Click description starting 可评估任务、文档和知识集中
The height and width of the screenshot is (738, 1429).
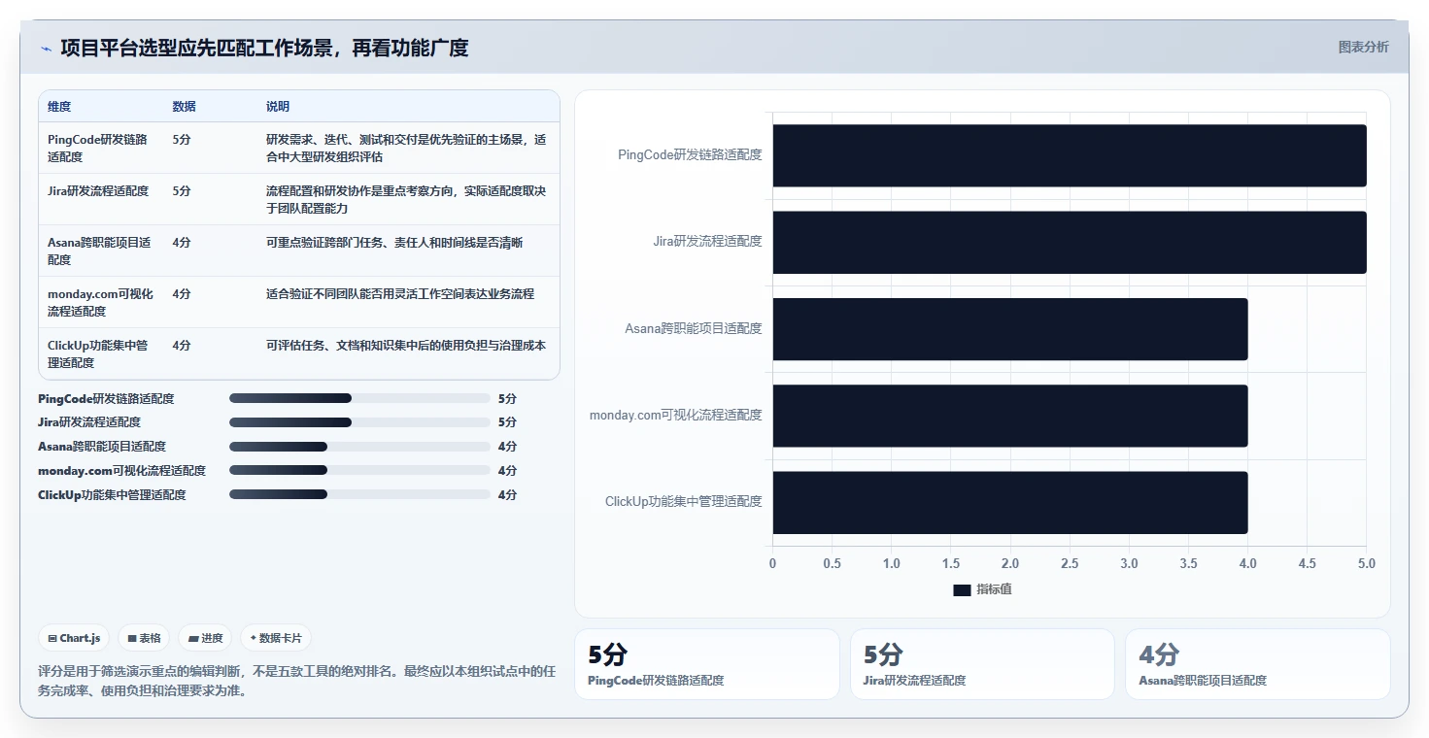pos(406,345)
